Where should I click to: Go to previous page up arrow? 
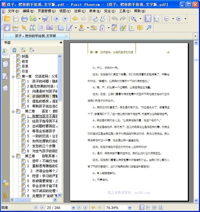click(57, 19)
